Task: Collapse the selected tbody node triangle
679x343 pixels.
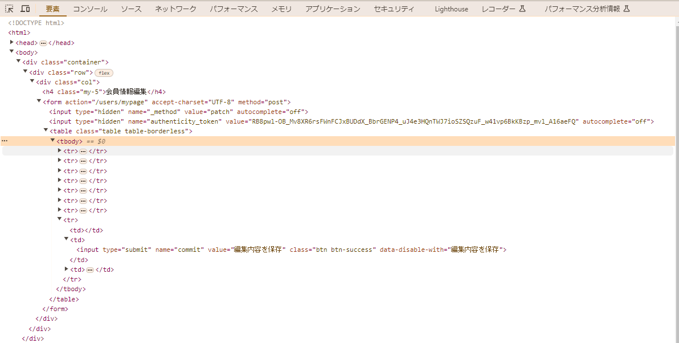Action: (x=52, y=140)
